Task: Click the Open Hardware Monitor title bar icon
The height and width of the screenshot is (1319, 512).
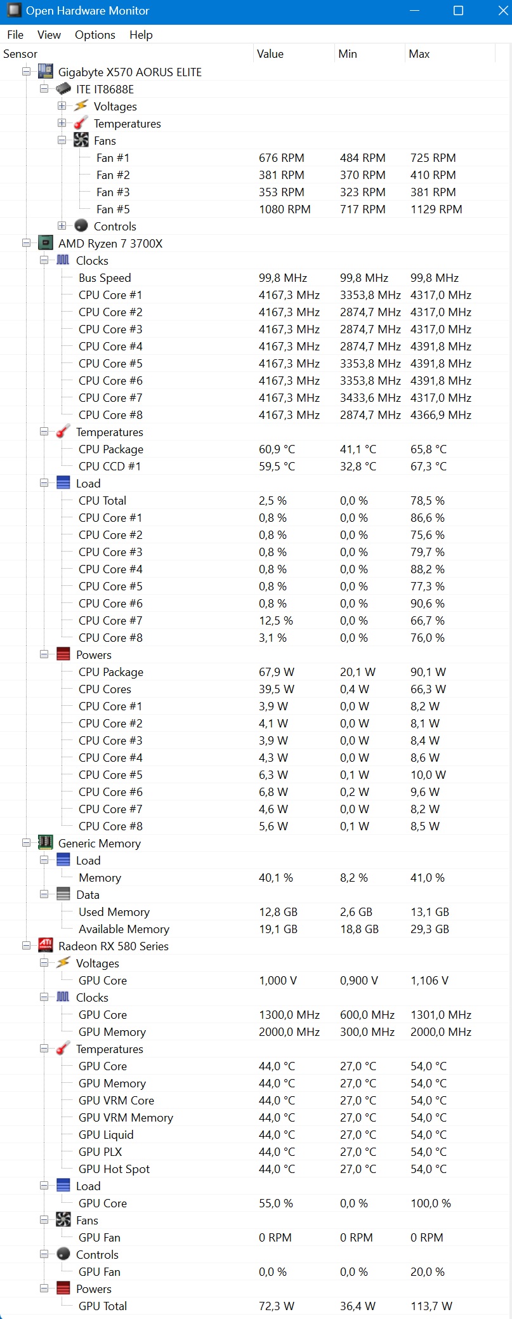Action: (x=13, y=11)
